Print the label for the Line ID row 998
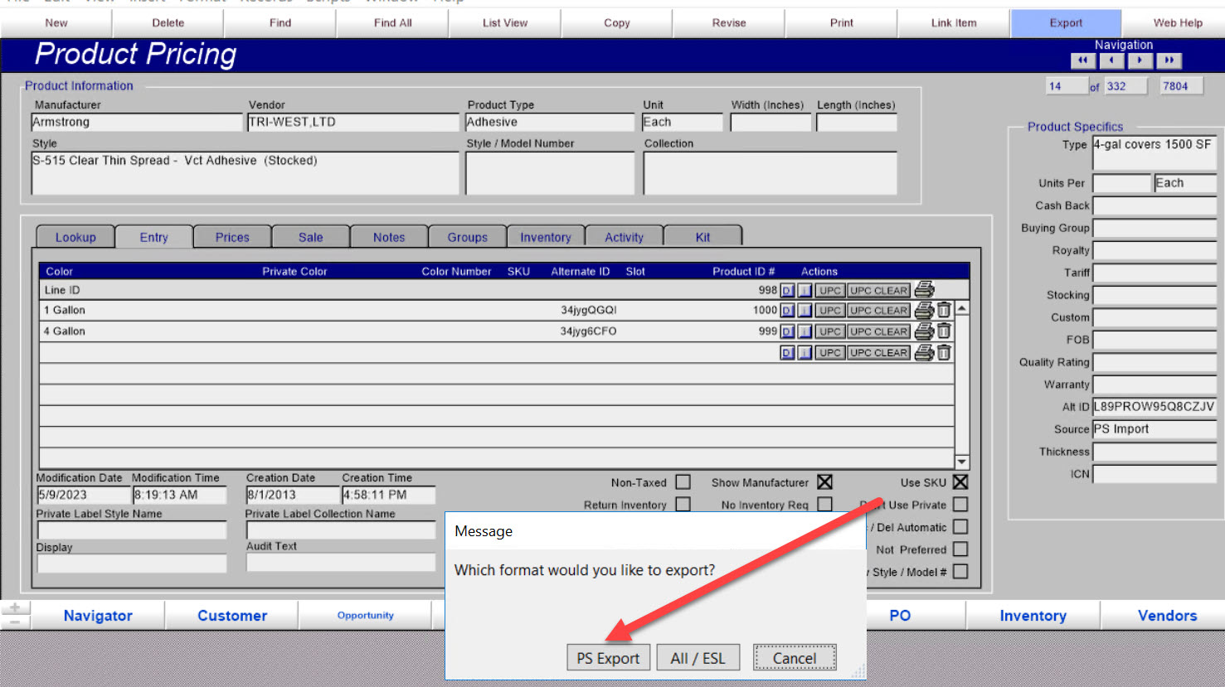This screenshot has width=1225, height=687. (924, 290)
